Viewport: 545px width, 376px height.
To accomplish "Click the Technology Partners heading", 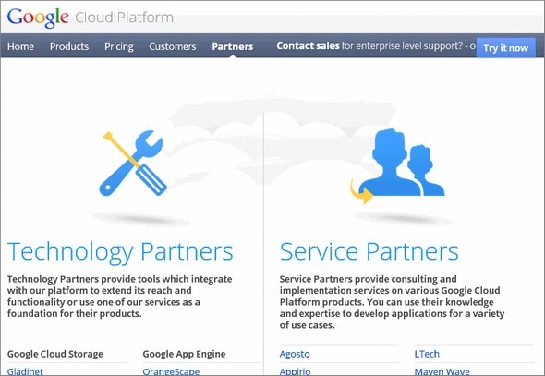I will click(120, 252).
